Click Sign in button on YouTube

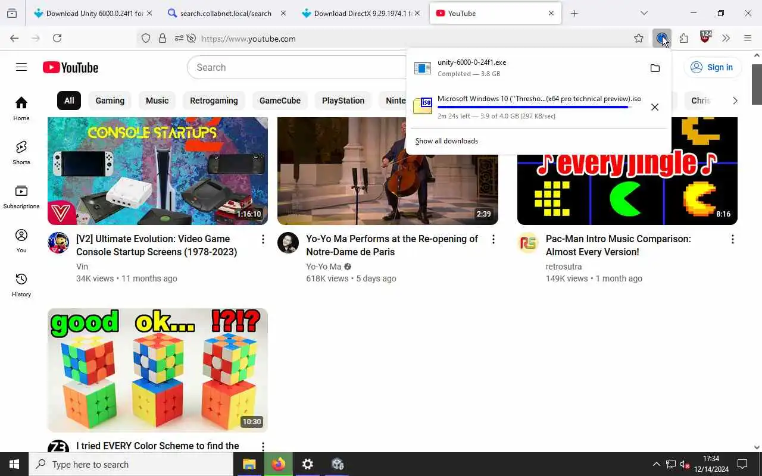tap(712, 67)
